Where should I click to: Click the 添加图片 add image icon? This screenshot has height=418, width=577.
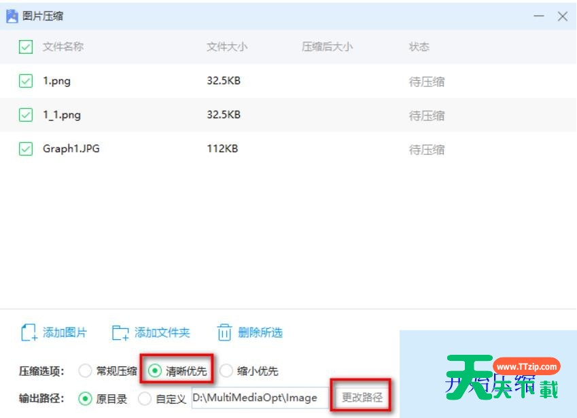click(x=29, y=332)
